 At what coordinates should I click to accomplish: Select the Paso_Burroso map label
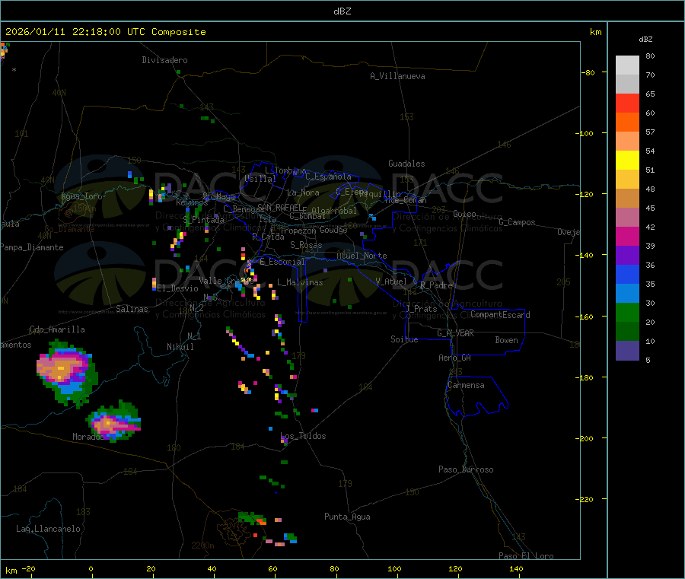coord(466,469)
